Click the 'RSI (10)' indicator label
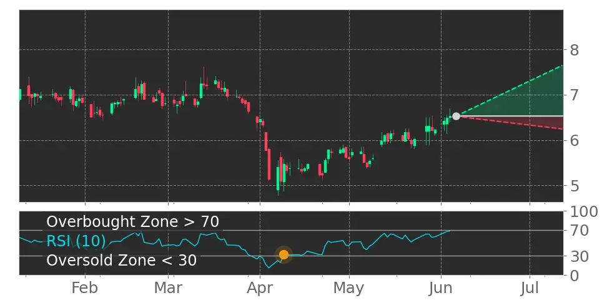 point(76,241)
